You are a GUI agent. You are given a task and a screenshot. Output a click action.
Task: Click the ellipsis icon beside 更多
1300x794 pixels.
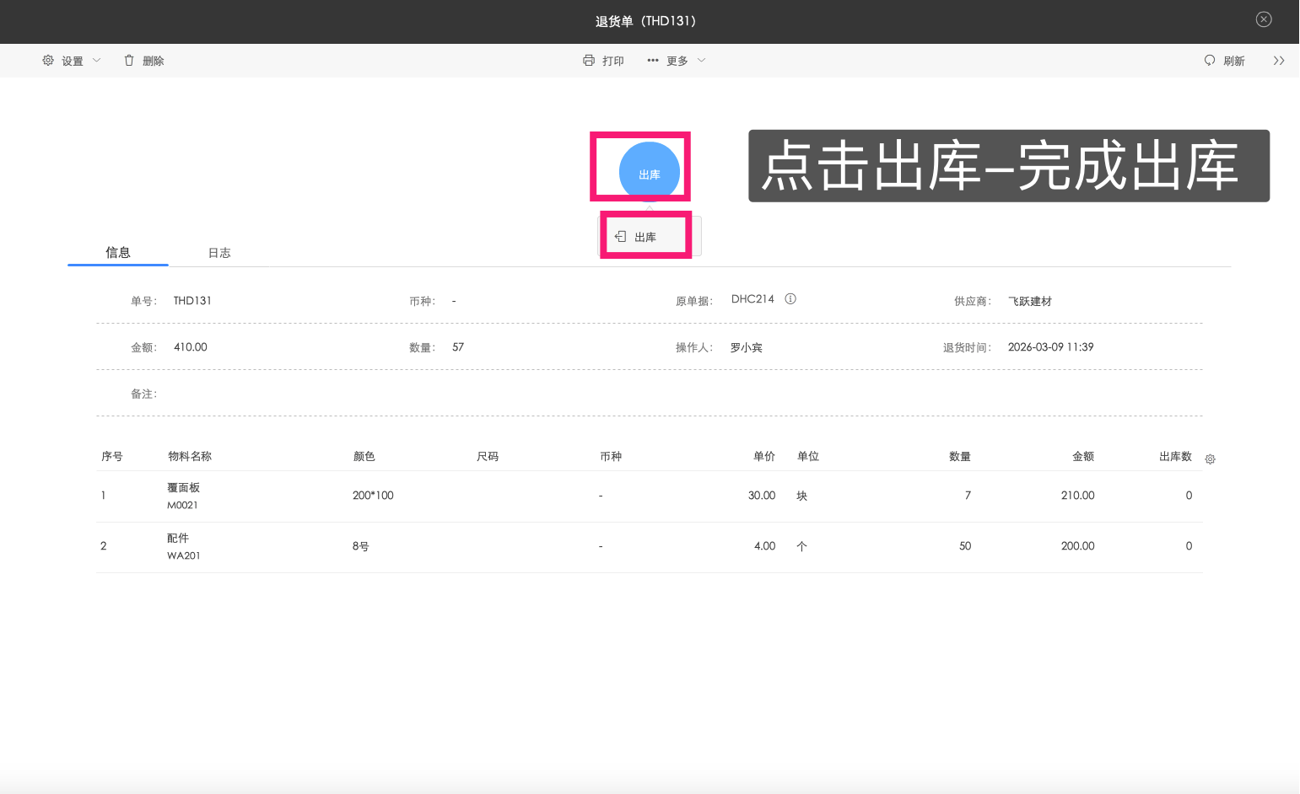[x=652, y=60]
